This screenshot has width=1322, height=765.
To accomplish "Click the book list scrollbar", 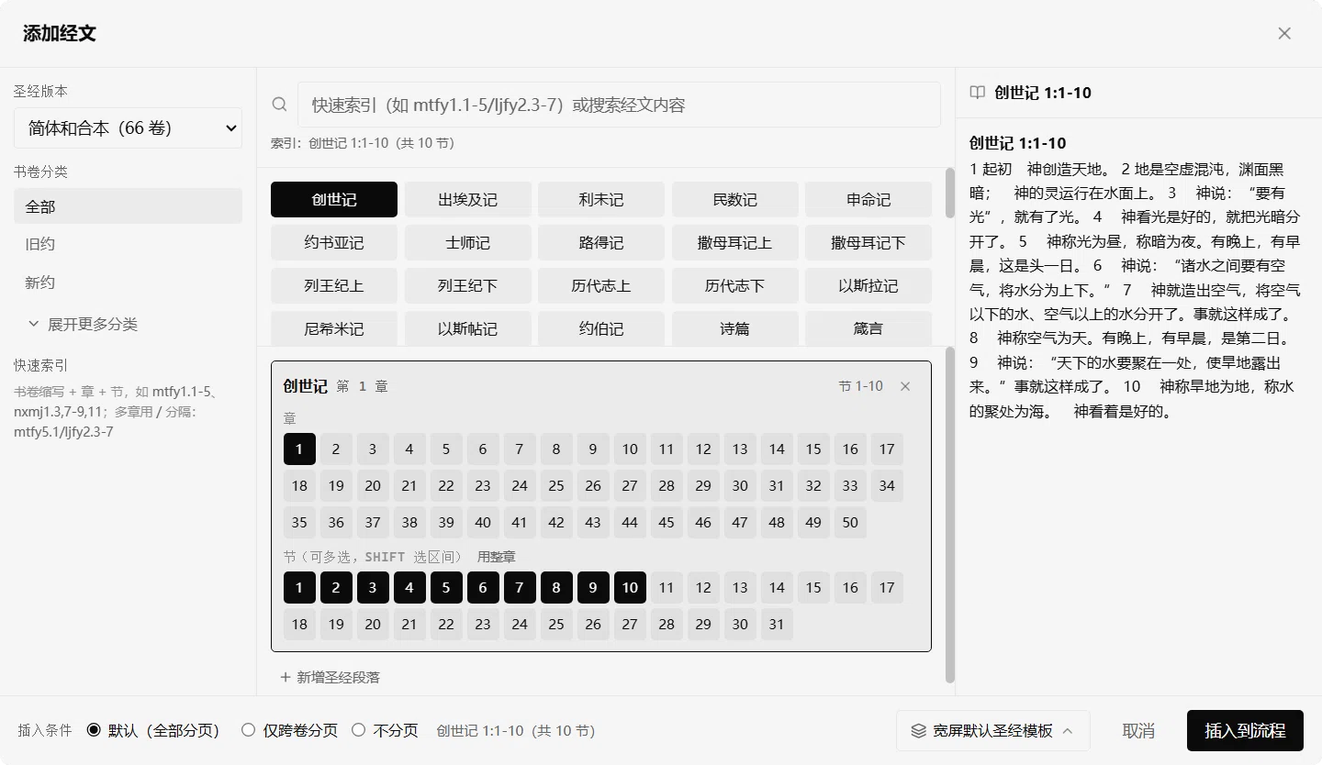I will pos(950,193).
